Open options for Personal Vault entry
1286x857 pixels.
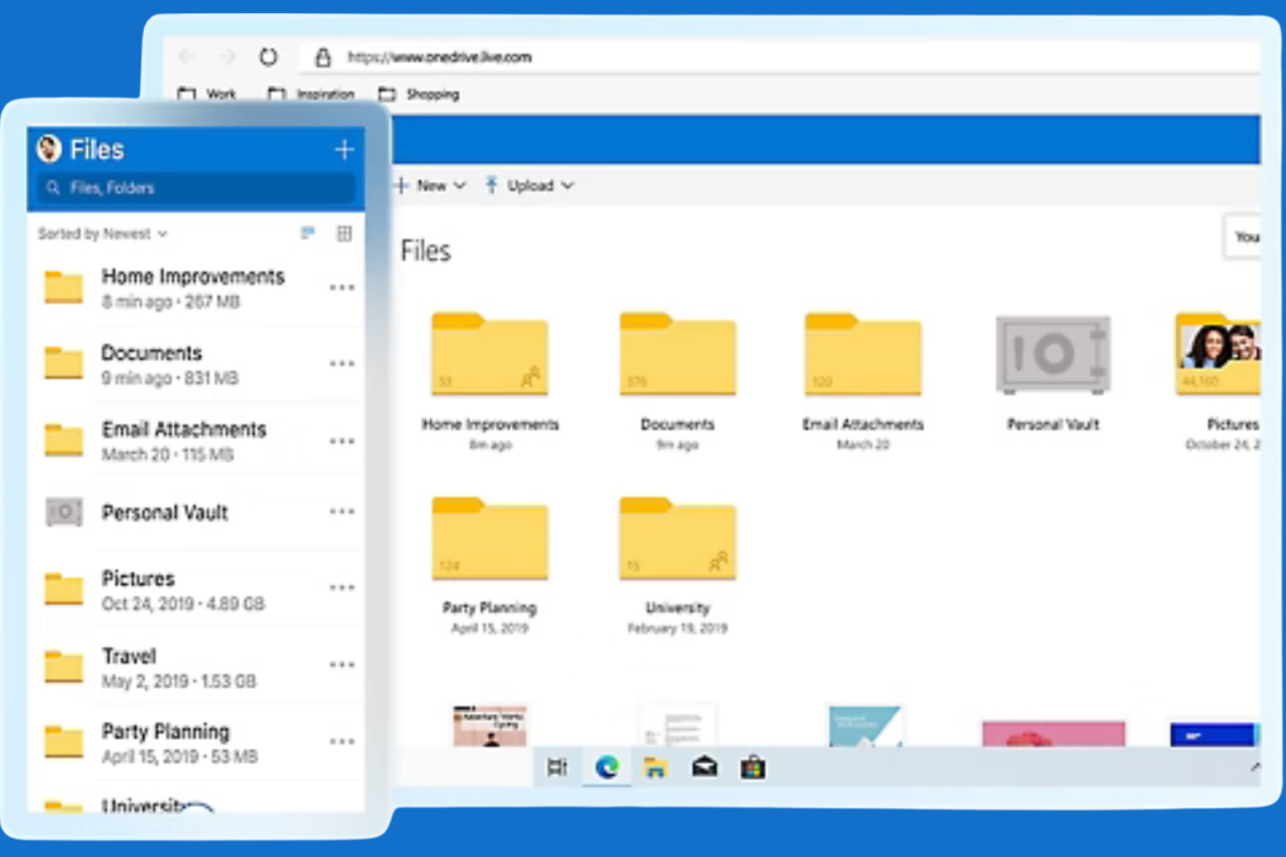pyautogui.click(x=342, y=512)
